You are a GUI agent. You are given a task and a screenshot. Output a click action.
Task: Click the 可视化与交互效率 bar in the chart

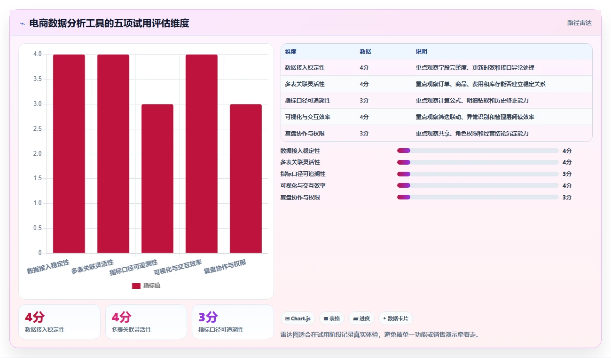pyautogui.click(x=202, y=154)
